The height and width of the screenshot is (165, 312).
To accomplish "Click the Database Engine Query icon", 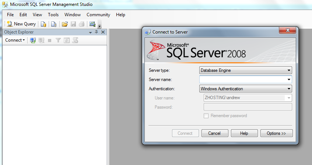I will tap(43, 24).
